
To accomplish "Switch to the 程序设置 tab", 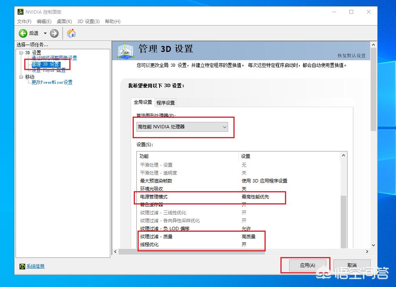I will point(166,103).
